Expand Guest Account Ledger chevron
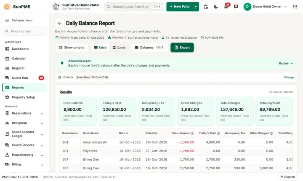The width and height of the screenshot is (303, 181). [x=42, y=135]
